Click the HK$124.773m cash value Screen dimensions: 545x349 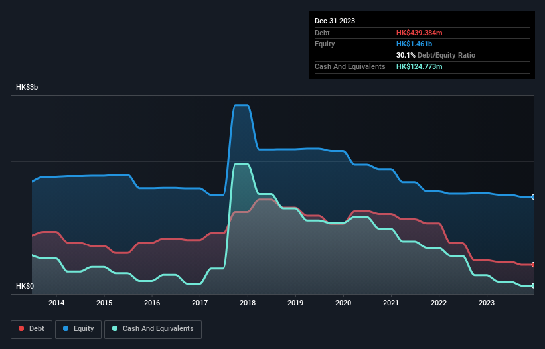[419, 66]
